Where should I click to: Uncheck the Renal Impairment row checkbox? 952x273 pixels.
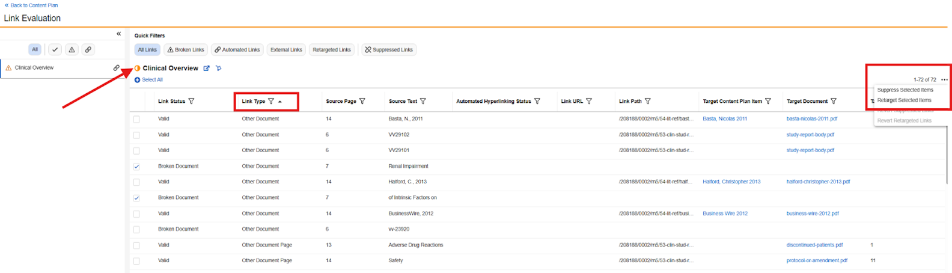point(136,167)
